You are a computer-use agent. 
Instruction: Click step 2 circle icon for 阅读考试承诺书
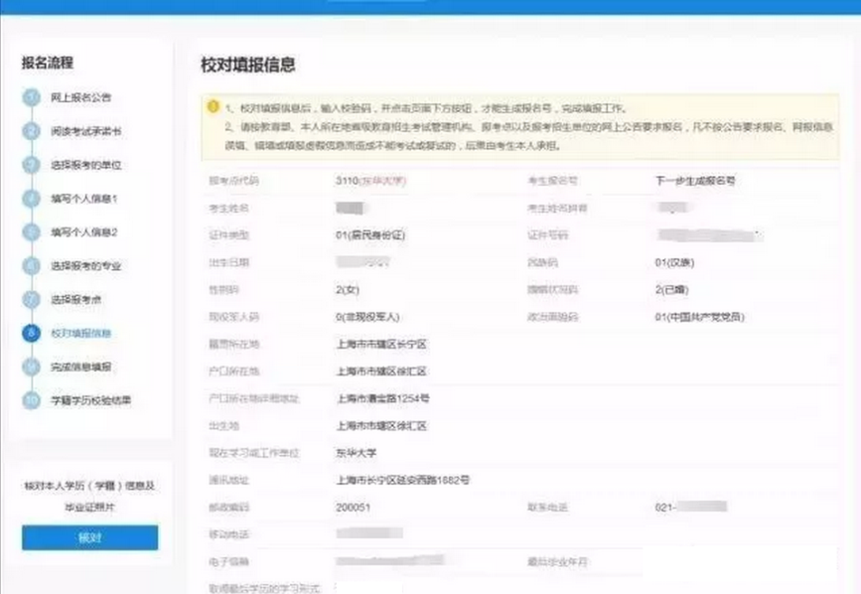click(31, 131)
